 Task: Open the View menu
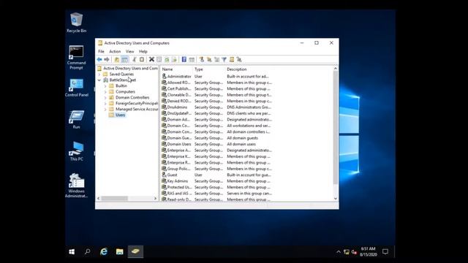click(x=130, y=52)
